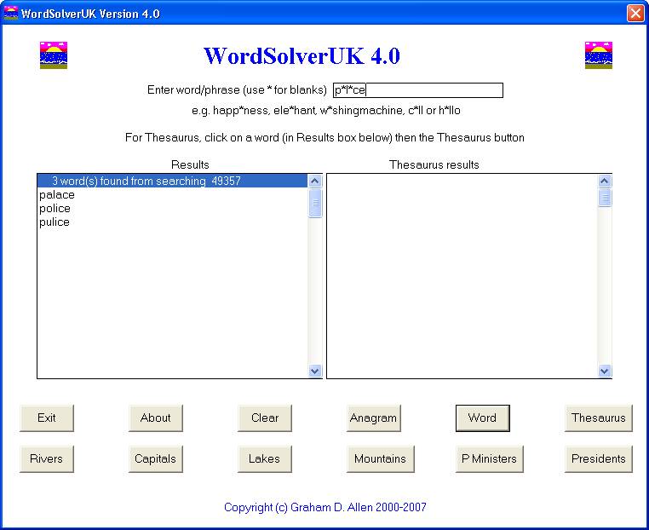The image size is (649, 530).
Task: Click the word/phrase input field
Action: pyautogui.click(x=417, y=90)
